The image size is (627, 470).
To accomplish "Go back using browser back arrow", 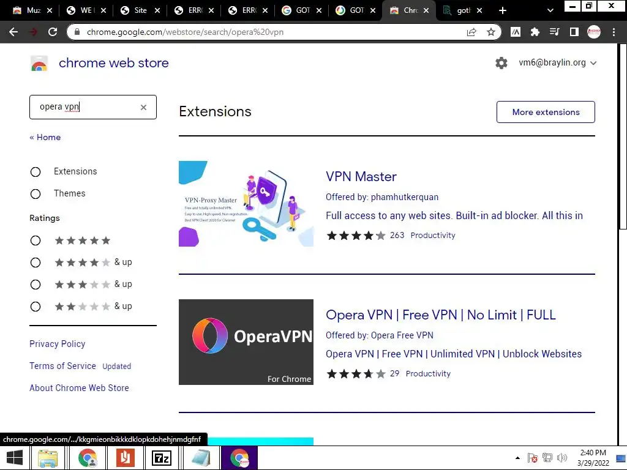I will 13,32.
